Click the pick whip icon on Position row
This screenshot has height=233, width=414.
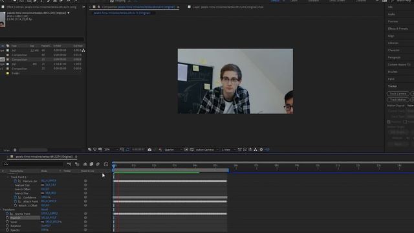tap(85, 217)
